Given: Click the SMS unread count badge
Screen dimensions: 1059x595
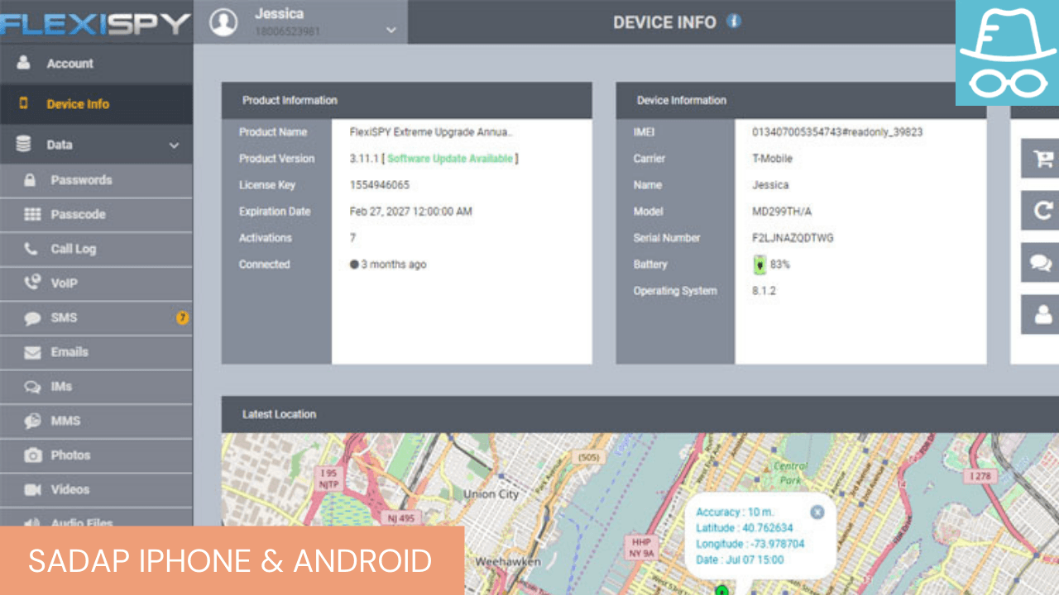Looking at the screenshot, I should tap(183, 317).
